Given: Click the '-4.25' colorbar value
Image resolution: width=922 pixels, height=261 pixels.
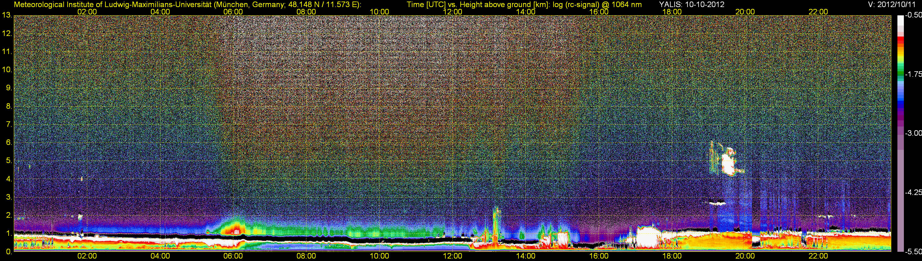Looking at the screenshot, I should click(913, 192).
